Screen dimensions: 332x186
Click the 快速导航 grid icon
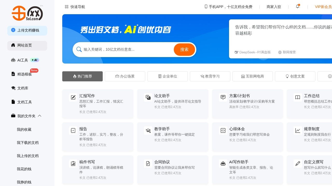tap(67, 6)
